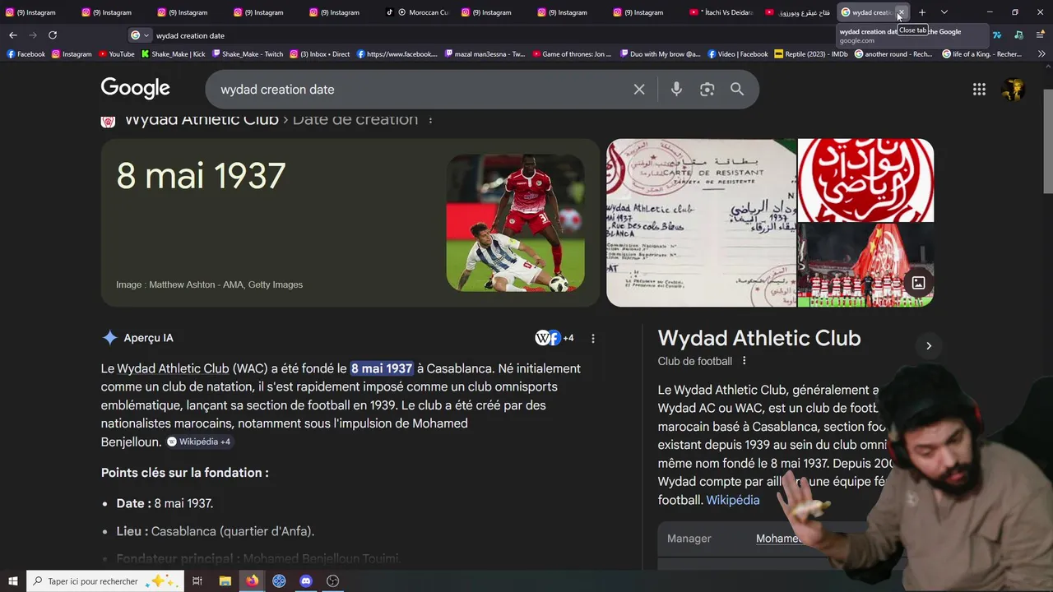Open the Duo with My brow bookmark

pyautogui.click(x=659, y=54)
